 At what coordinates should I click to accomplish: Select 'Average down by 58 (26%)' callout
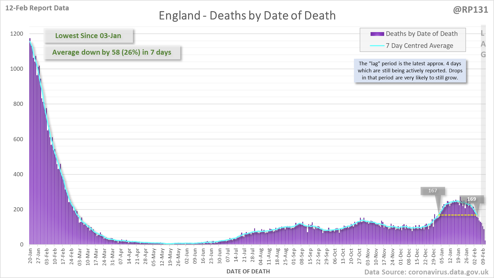point(112,52)
